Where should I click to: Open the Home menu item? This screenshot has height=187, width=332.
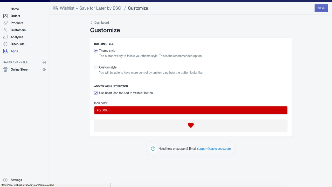coord(15,9)
